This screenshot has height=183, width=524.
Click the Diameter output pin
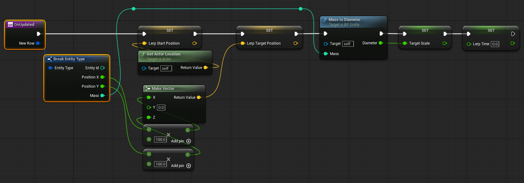coord(381,43)
